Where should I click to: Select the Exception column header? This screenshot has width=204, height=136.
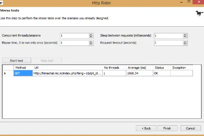pyautogui.click(x=182, y=67)
